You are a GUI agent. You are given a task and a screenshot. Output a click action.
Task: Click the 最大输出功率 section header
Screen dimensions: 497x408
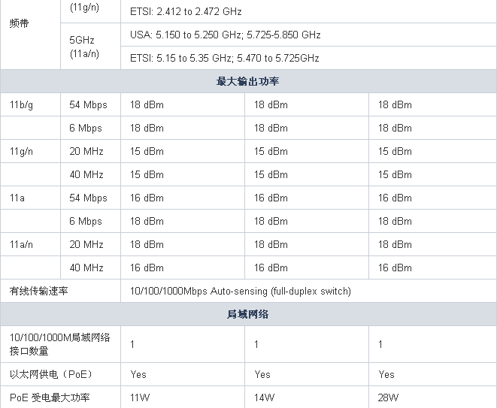pos(248,81)
